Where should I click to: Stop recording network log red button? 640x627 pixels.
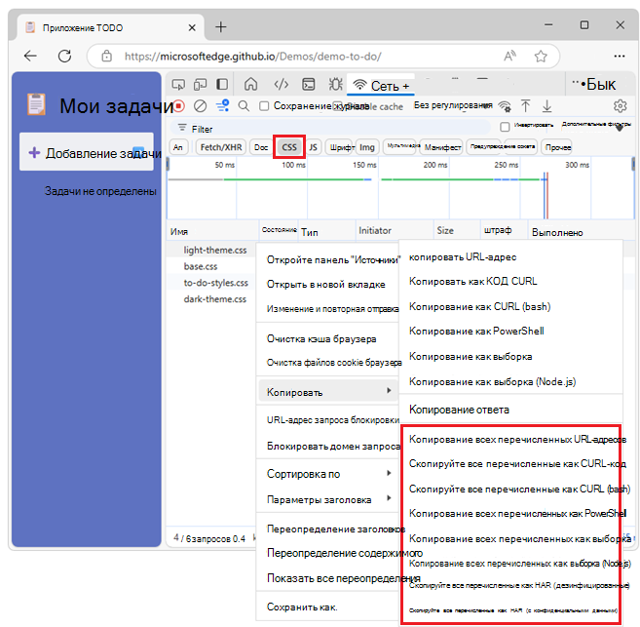click(x=179, y=106)
